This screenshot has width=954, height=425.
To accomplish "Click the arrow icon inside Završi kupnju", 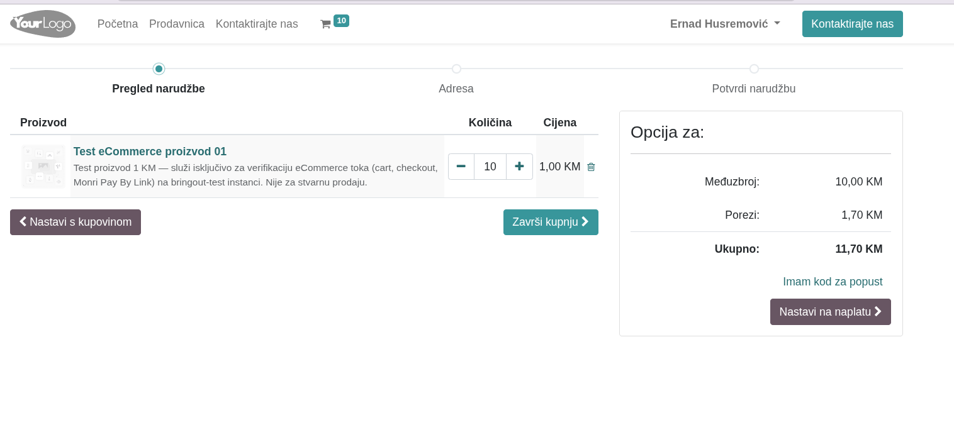I will point(585,221).
